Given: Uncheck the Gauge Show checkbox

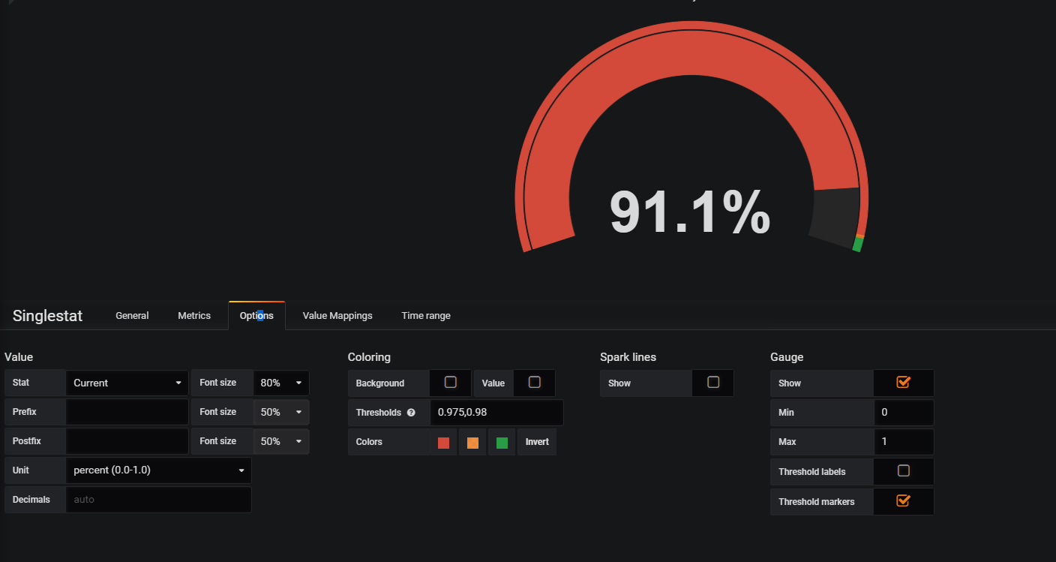Looking at the screenshot, I should coord(903,382).
